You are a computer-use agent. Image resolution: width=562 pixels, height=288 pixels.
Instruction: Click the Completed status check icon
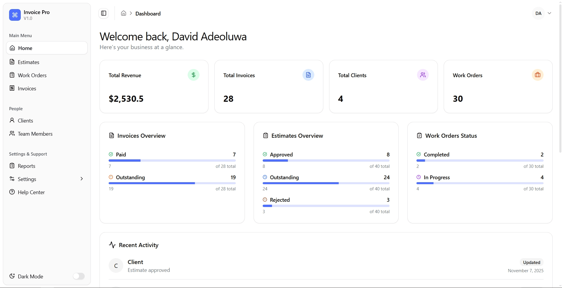[419, 154]
